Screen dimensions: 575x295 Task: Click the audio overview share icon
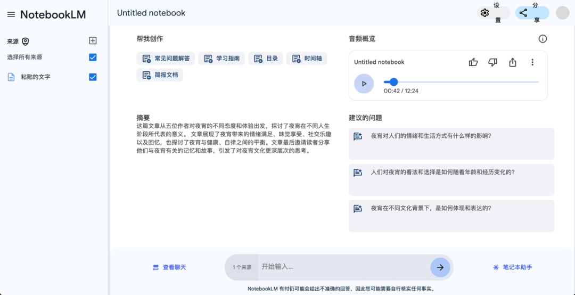513,62
